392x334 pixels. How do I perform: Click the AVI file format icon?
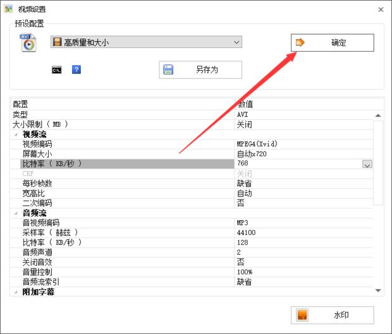[x=28, y=42]
